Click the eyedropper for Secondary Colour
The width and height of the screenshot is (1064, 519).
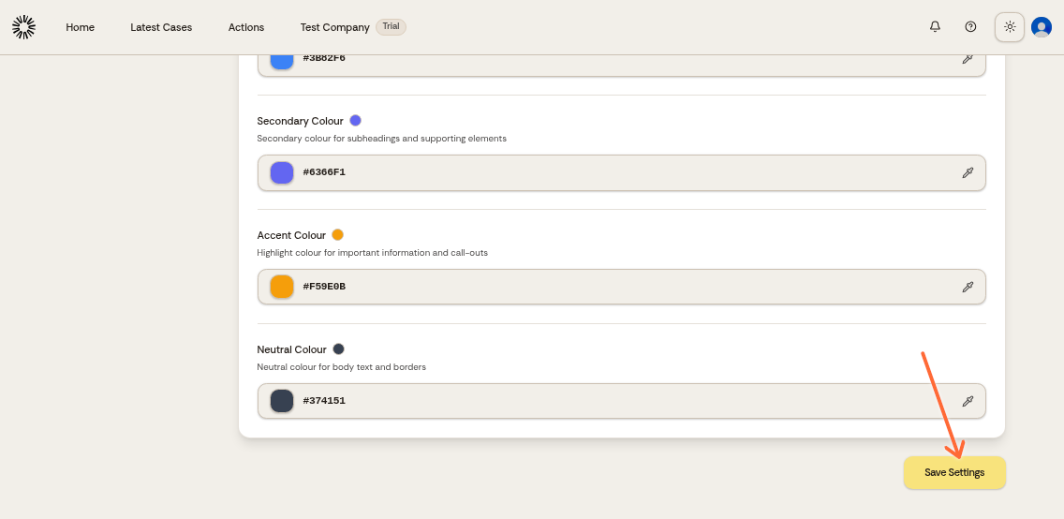click(968, 172)
